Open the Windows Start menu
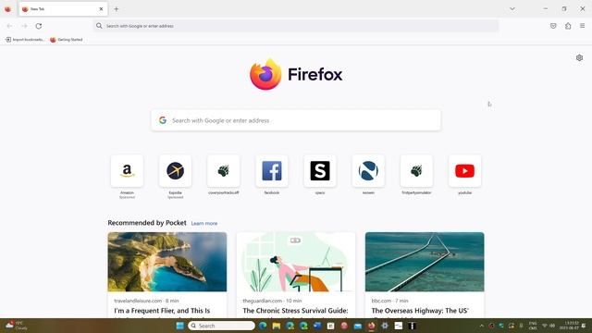The image size is (592, 333). pos(180,326)
